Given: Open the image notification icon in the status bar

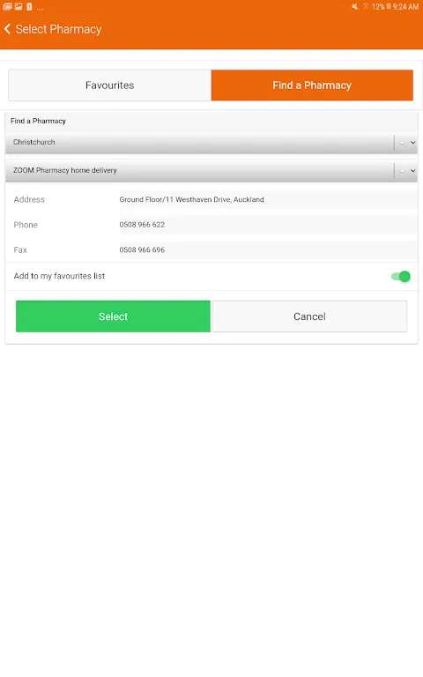Looking at the screenshot, I should (x=19, y=6).
